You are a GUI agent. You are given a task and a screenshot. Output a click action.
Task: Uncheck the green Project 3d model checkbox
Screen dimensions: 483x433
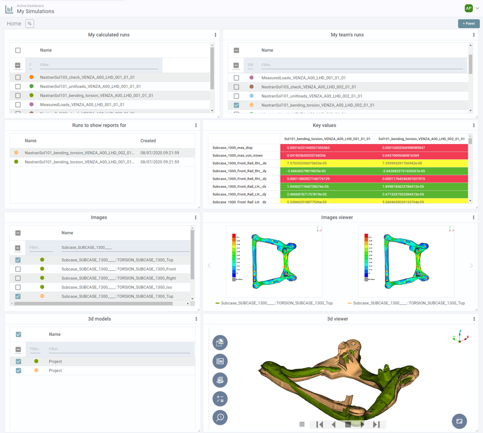18,361
